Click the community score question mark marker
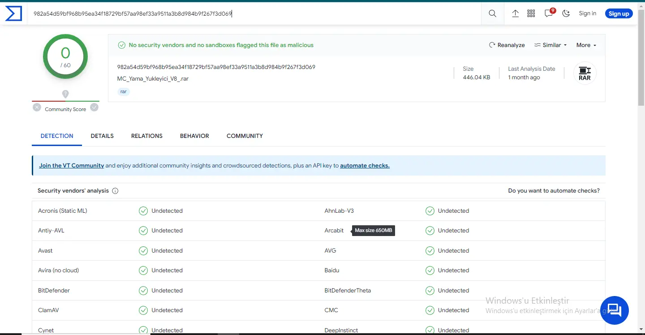Viewport: 645px width, 335px height. point(65,94)
